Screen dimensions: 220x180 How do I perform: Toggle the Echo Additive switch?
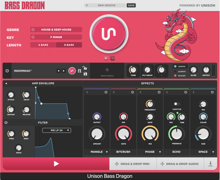177,104
